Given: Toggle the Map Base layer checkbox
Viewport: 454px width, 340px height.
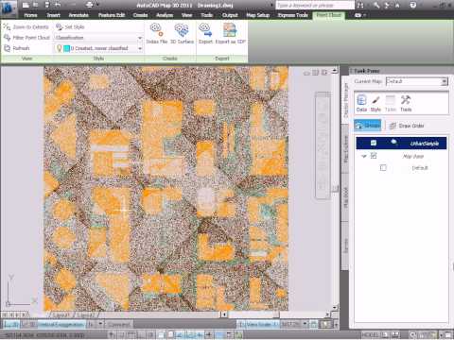Looking at the screenshot, I should point(374,156).
